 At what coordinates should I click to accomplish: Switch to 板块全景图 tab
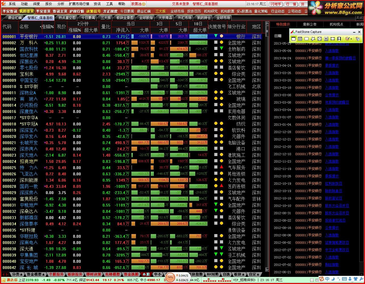pos(125,18)
